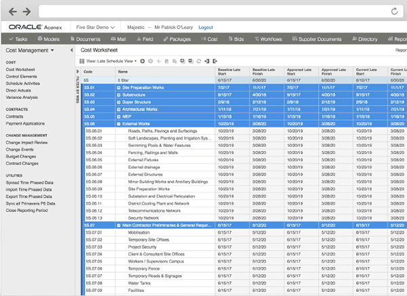This screenshot has width=407, height=296.
Task: Open the Models module
Action: pos(49,39)
